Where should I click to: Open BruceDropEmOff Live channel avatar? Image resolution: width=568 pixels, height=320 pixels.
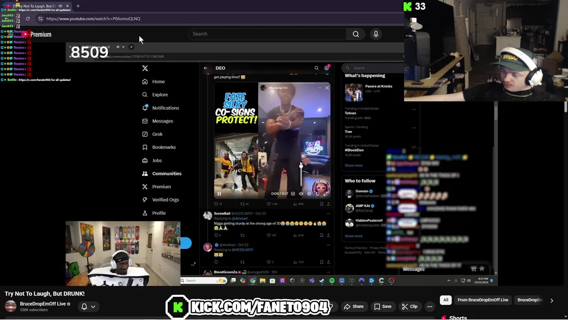11,306
